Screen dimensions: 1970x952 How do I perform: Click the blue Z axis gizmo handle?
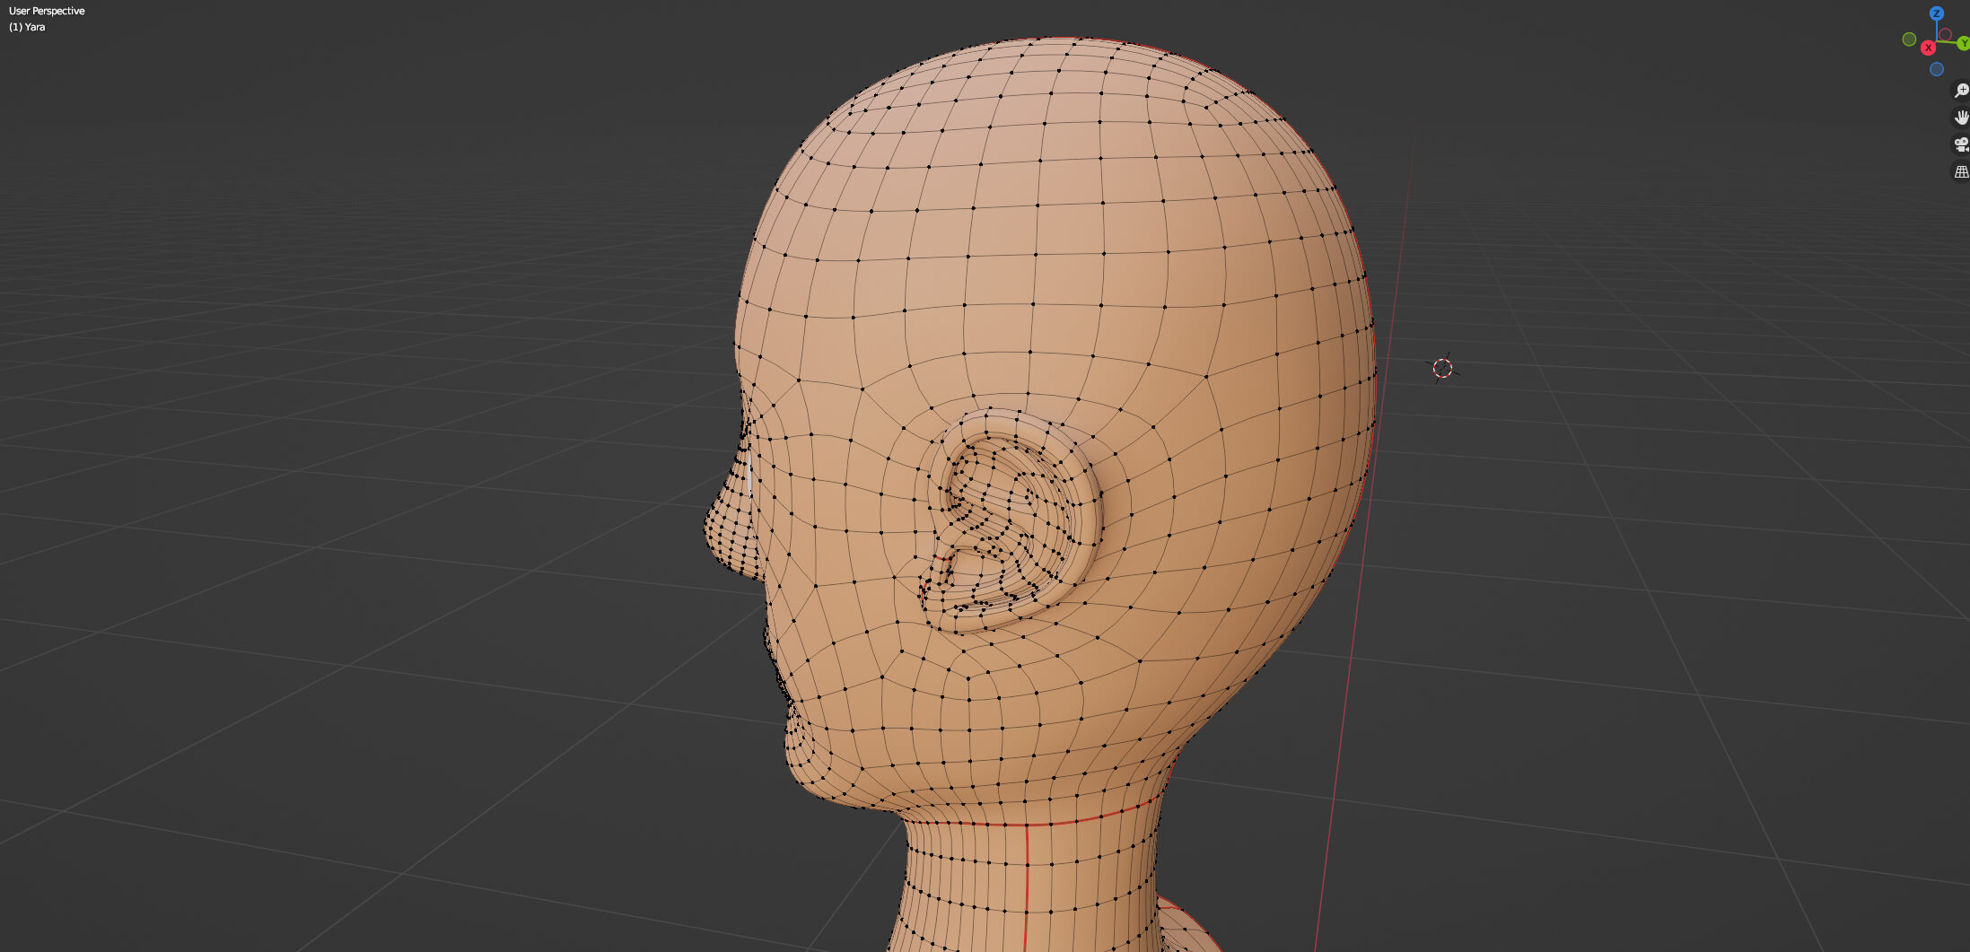tap(1936, 13)
